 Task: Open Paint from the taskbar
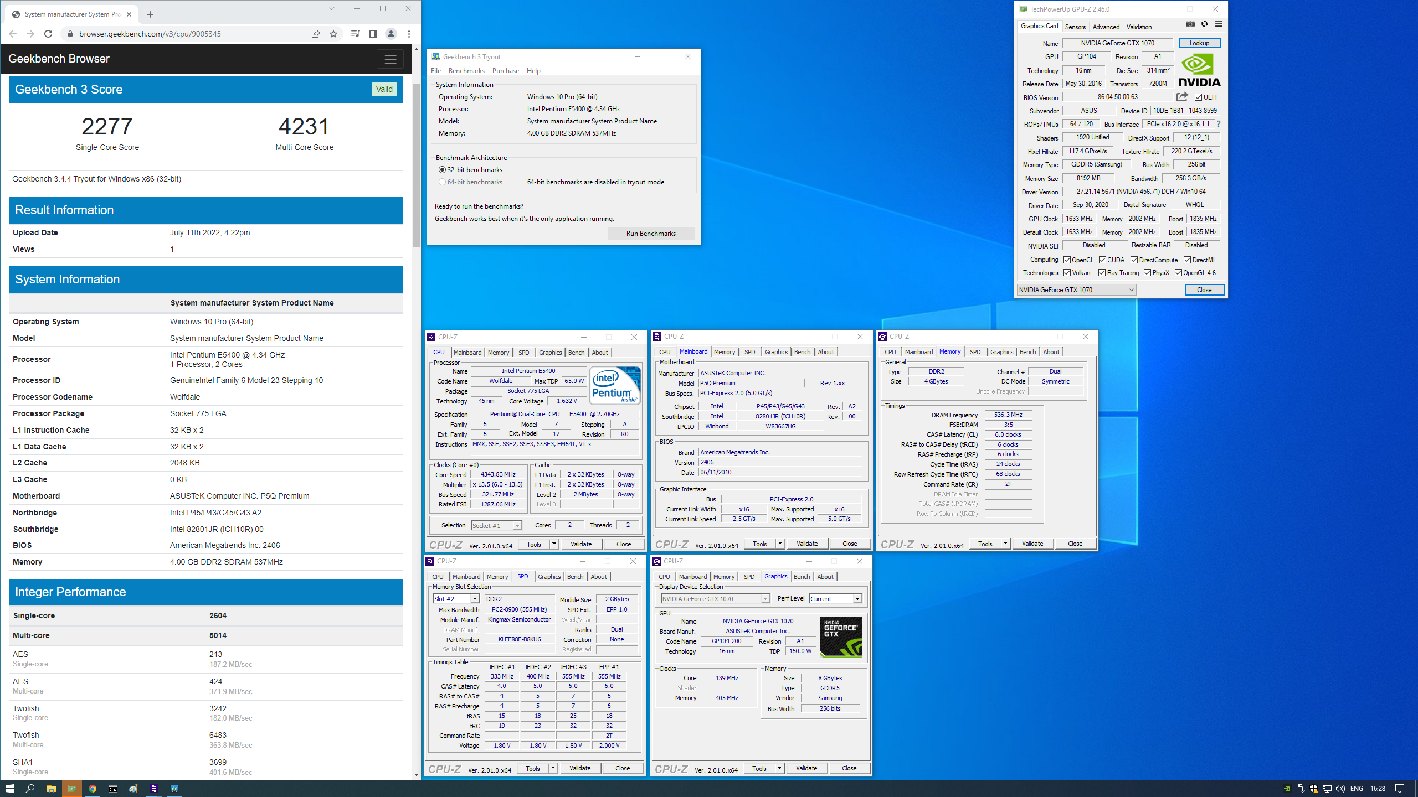(x=133, y=788)
